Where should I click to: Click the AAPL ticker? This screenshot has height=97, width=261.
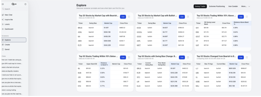point(139,41)
